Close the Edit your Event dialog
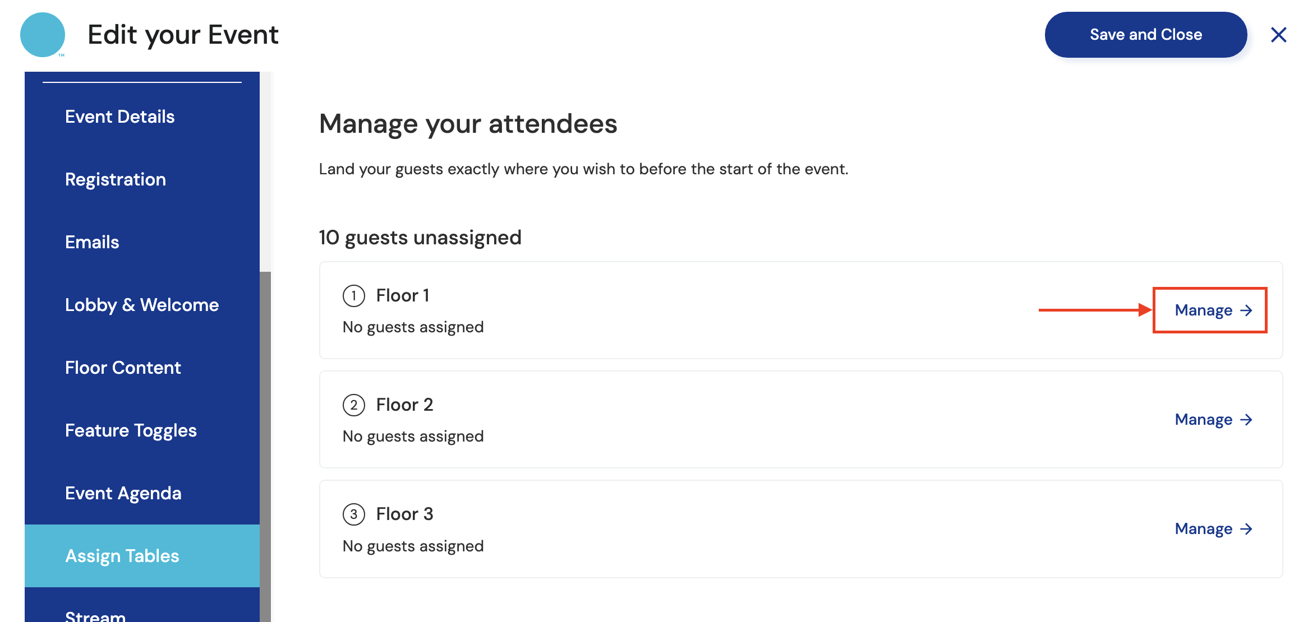 pyautogui.click(x=1278, y=35)
